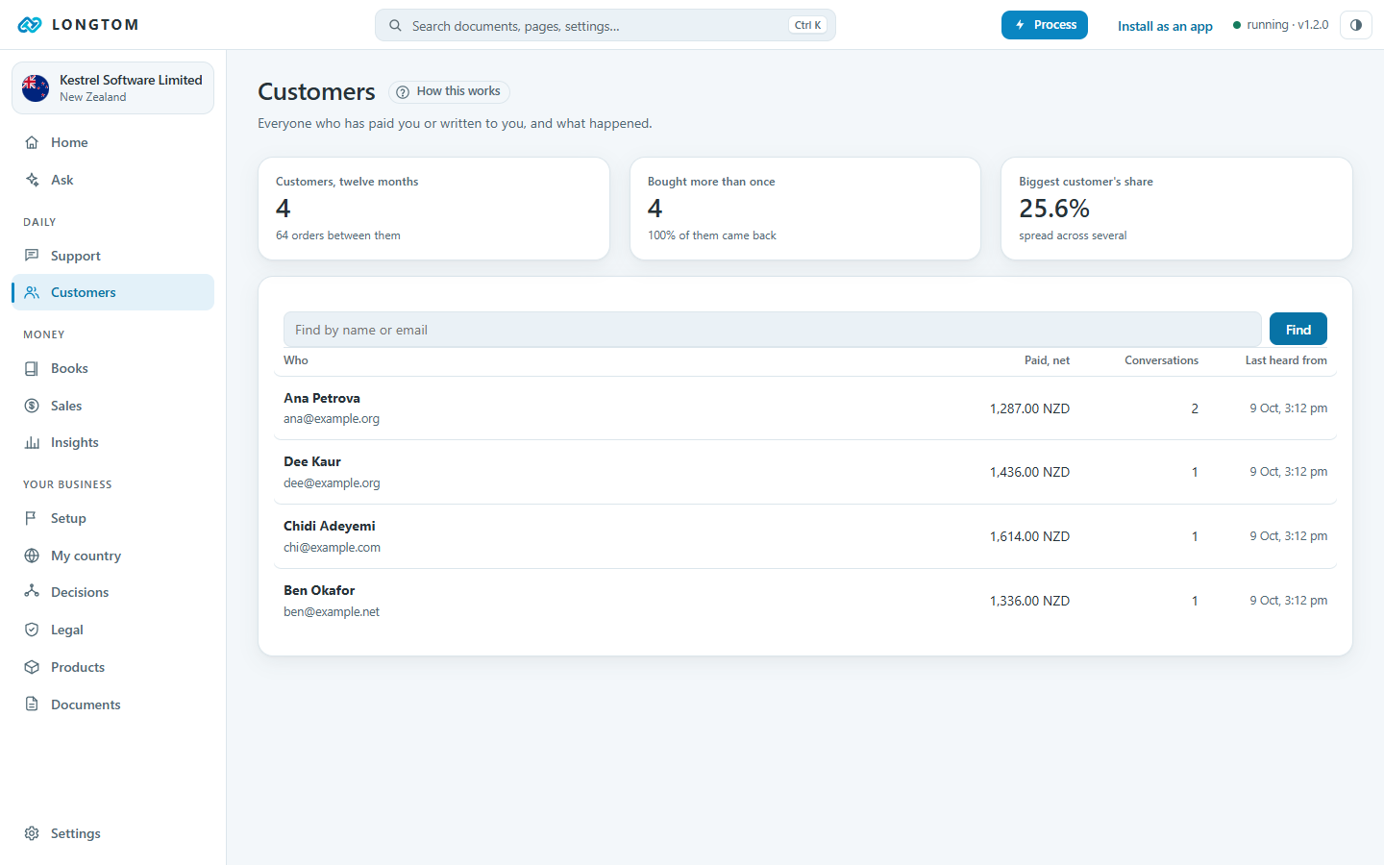Click the 1,614.00 NZD amount
Viewport: 1384px width, 865px height.
(x=1029, y=536)
